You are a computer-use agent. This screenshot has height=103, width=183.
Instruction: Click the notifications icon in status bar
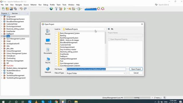pos(164,98)
